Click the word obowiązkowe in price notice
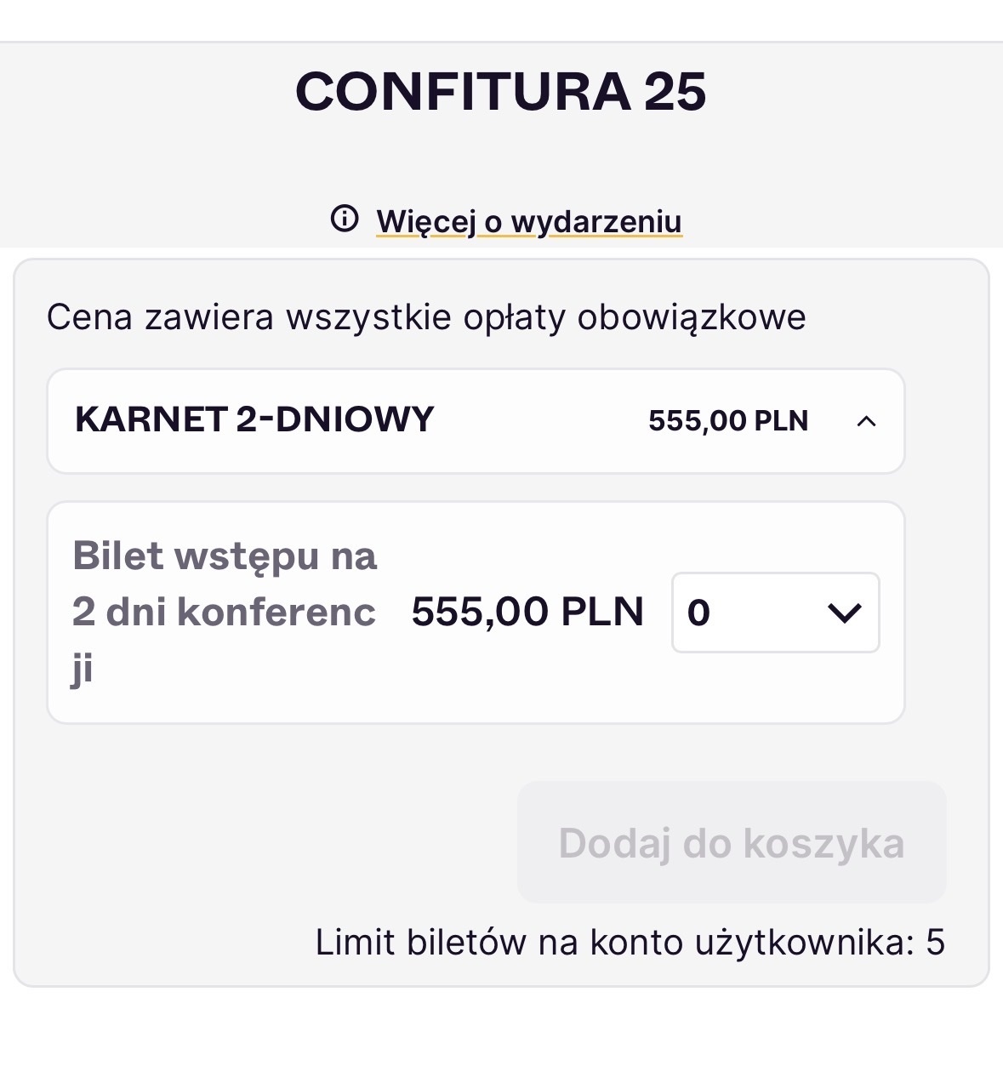This screenshot has height=1083, width=1003. (x=691, y=317)
